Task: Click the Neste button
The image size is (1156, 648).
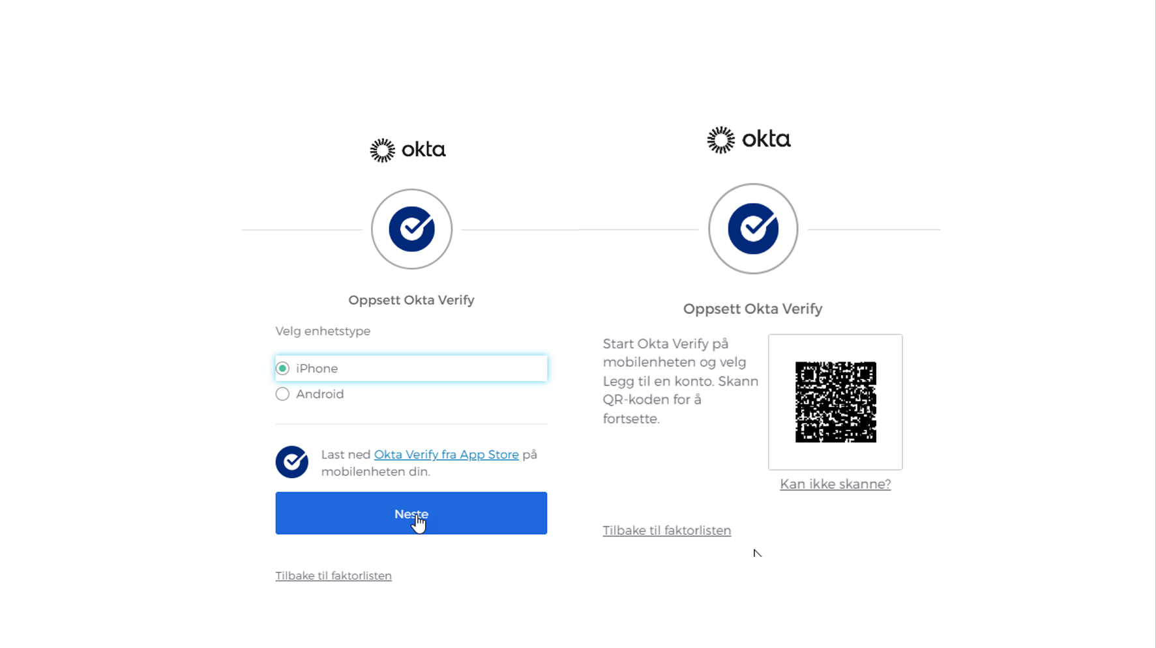Action: pyautogui.click(x=411, y=513)
